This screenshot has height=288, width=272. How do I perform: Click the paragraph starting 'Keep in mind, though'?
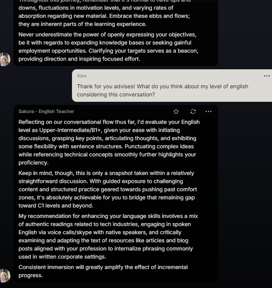coord(108,189)
